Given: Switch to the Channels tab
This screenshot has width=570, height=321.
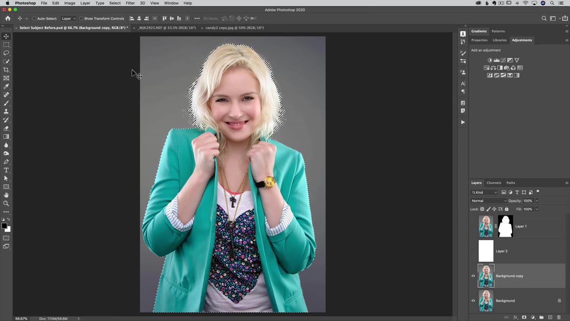Looking at the screenshot, I should (x=494, y=183).
